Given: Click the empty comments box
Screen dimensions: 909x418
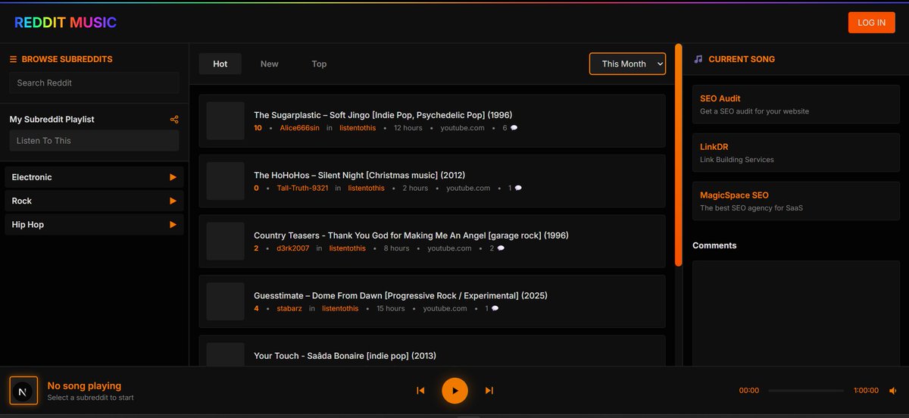Looking at the screenshot, I should click(x=795, y=313).
